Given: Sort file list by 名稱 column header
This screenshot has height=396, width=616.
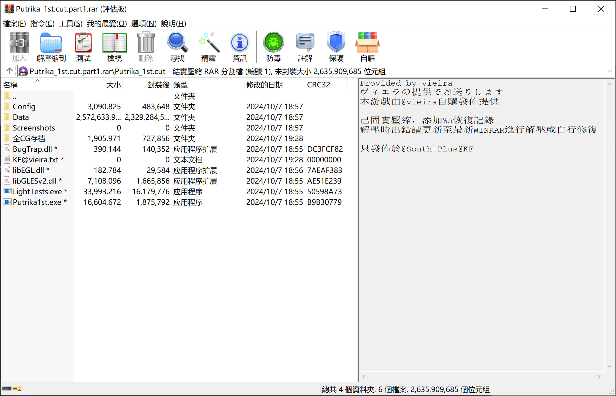Looking at the screenshot, I should click(x=11, y=85).
